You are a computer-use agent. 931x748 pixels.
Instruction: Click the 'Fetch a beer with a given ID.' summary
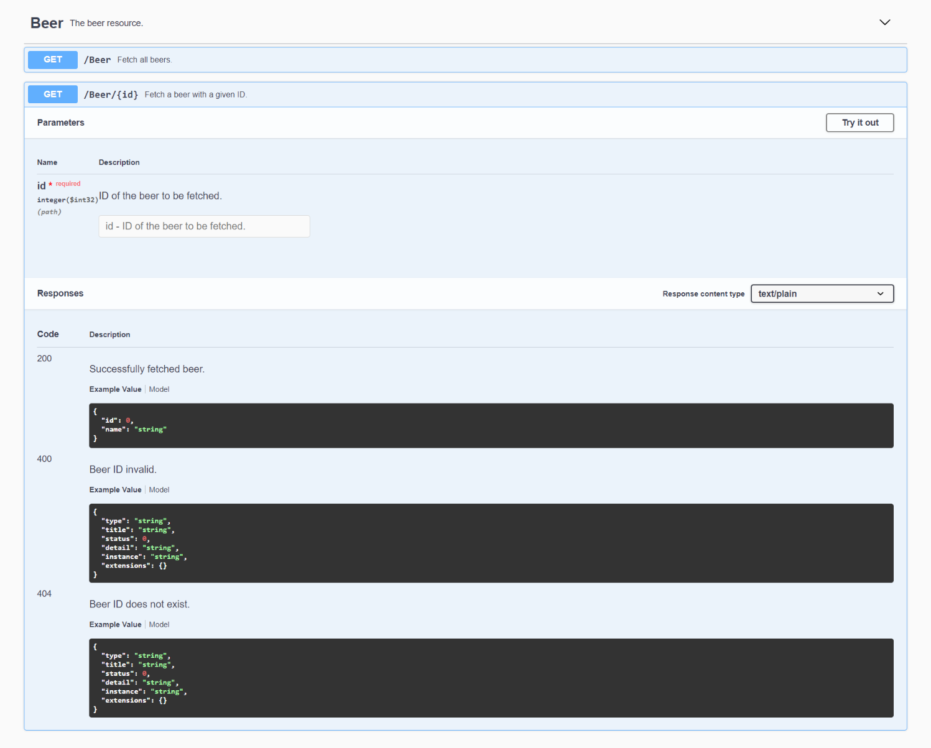click(196, 95)
